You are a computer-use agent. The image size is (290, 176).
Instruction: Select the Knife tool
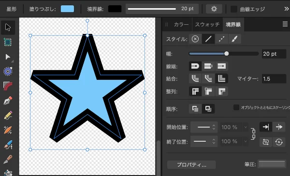[8, 159]
